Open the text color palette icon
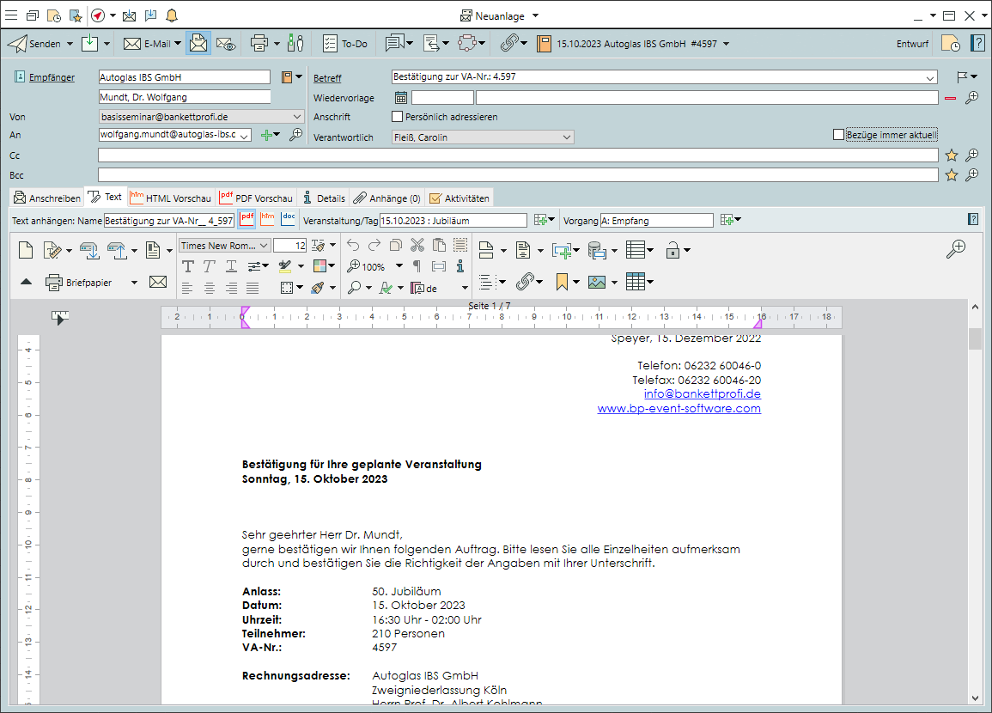 click(x=319, y=267)
